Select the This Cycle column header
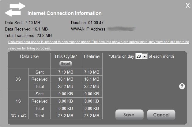Image resolution: width=192 pixels, height=127 pixels. click(66, 56)
